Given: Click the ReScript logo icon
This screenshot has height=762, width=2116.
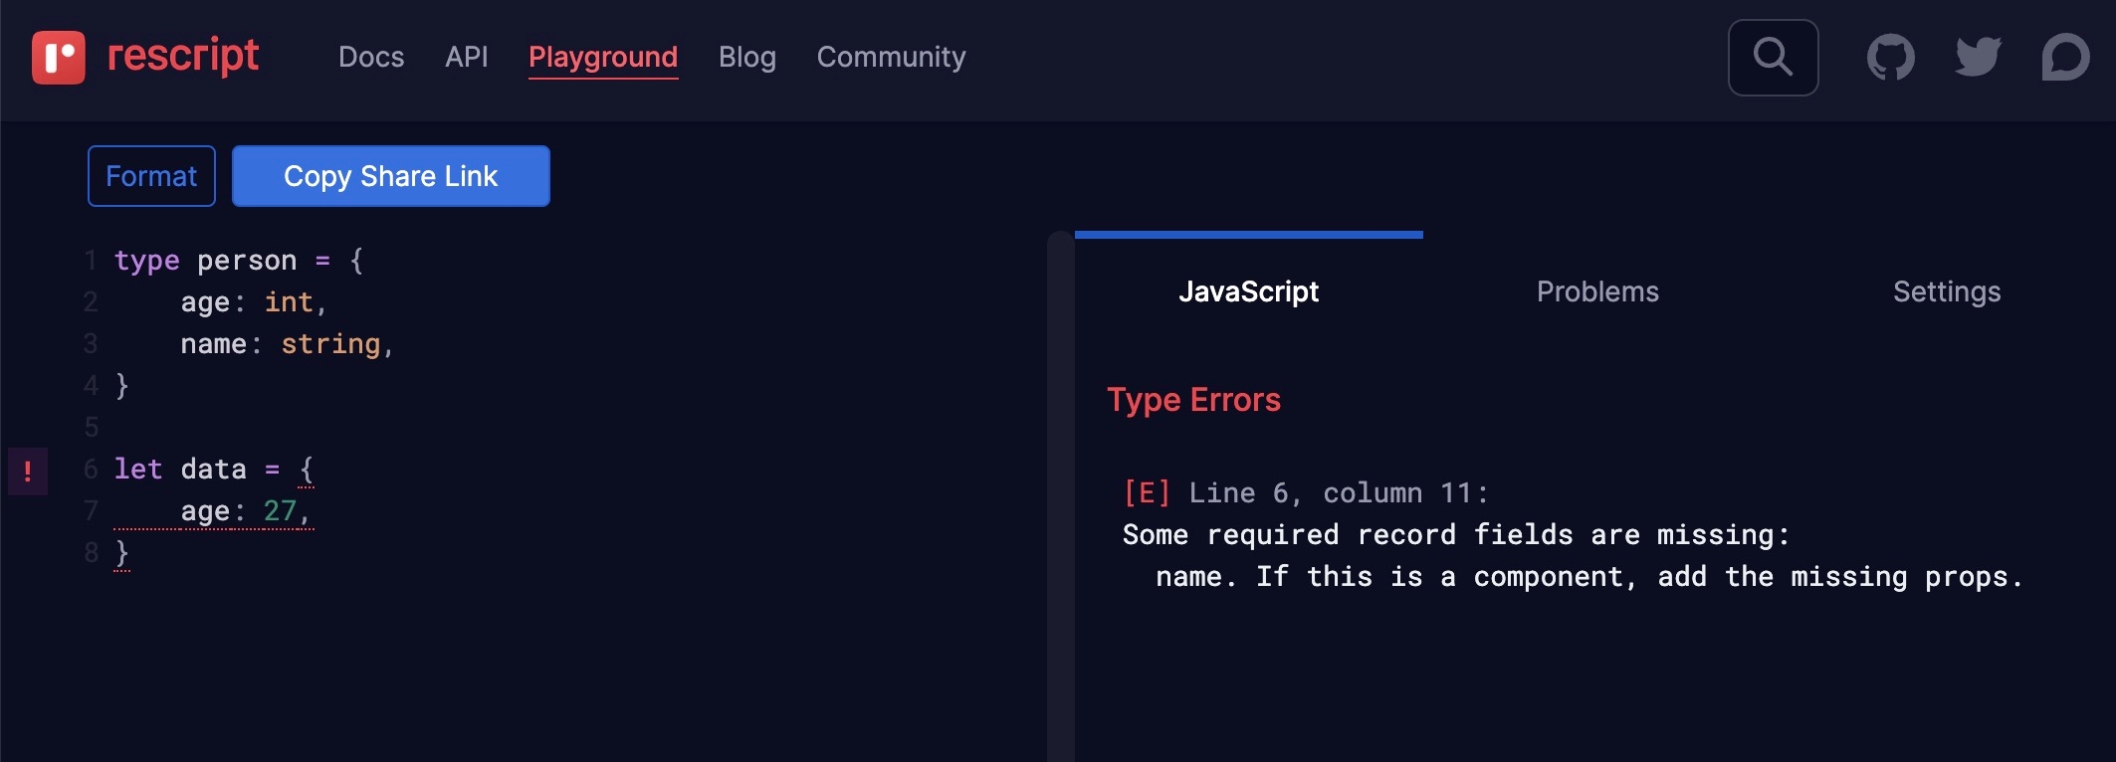Looking at the screenshot, I should pyautogui.click(x=58, y=57).
